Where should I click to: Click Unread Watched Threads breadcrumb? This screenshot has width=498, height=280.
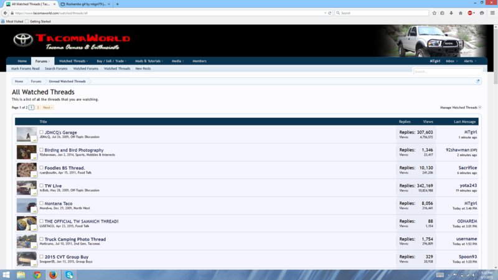point(67,82)
